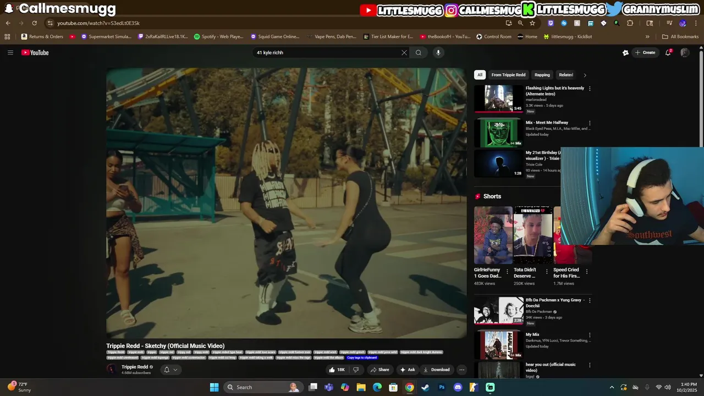Open the YouTube account avatar menu
The width and height of the screenshot is (704, 396).
(685, 53)
